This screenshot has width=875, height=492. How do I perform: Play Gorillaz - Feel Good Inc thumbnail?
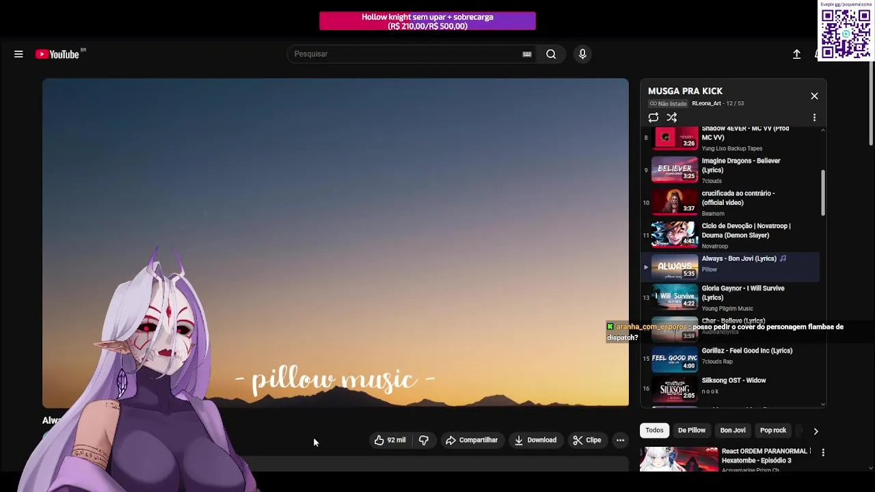[x=674, y=359]
